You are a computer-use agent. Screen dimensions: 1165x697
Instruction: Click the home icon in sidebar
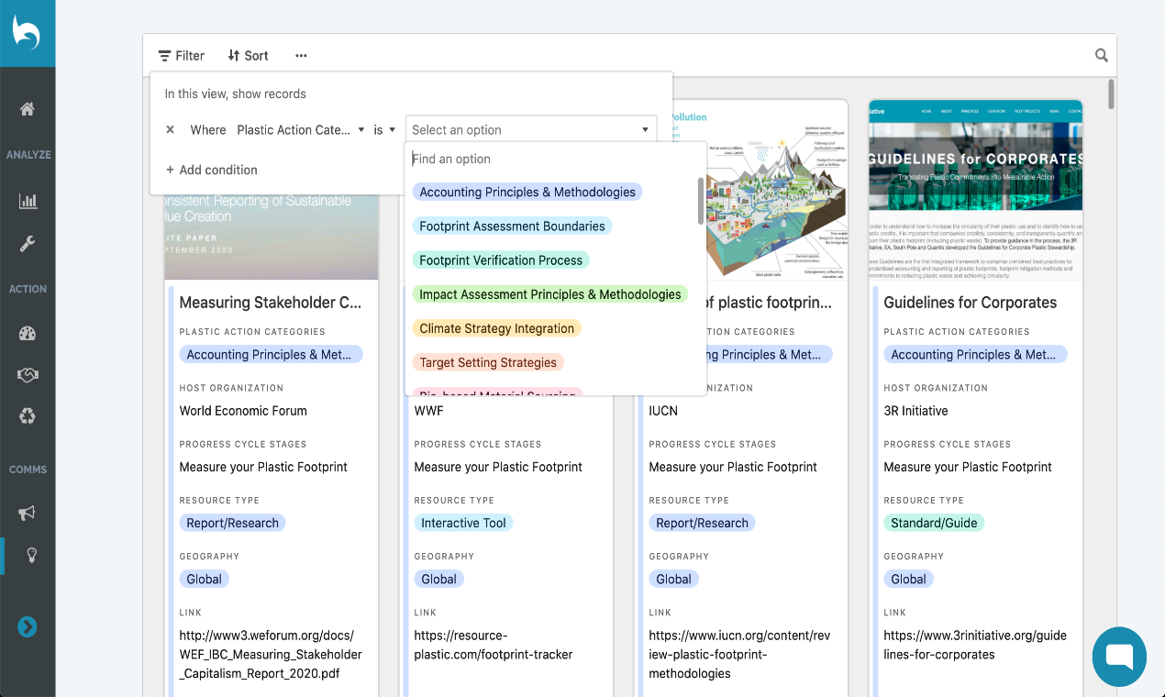28,109
